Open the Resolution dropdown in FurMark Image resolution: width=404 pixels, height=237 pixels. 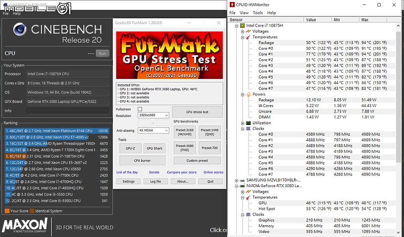(x=153, y=115)
